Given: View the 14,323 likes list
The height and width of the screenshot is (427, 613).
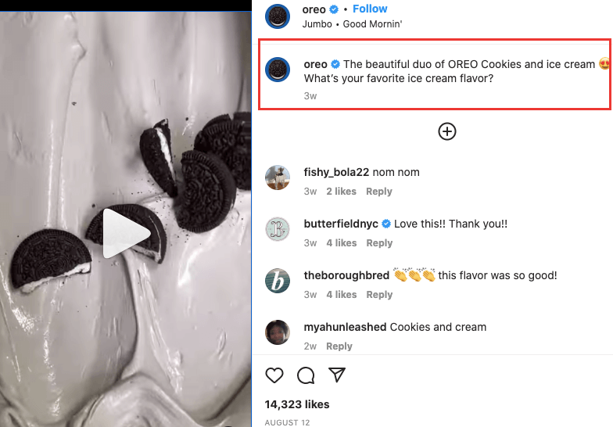Looking at the screenshot, I should point(297,404).
